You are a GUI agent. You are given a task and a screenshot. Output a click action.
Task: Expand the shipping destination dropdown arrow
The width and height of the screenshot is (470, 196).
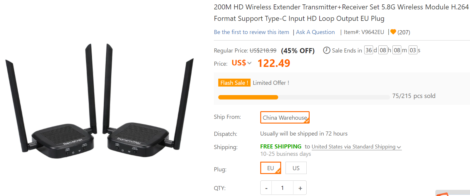coord(399,147)
